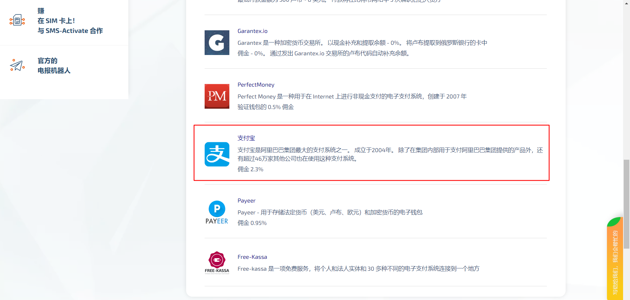This screenshot has height=300, width=630.
Task: Open the Free-Kassa title link
Action: tap(252, 257)
